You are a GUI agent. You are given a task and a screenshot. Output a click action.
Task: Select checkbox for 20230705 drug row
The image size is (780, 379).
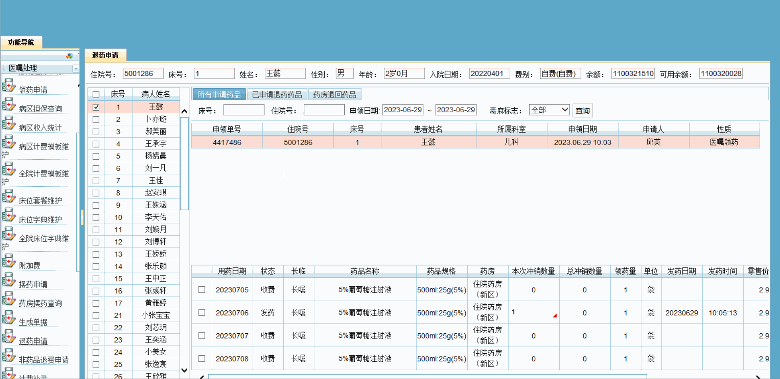[202, 290]
